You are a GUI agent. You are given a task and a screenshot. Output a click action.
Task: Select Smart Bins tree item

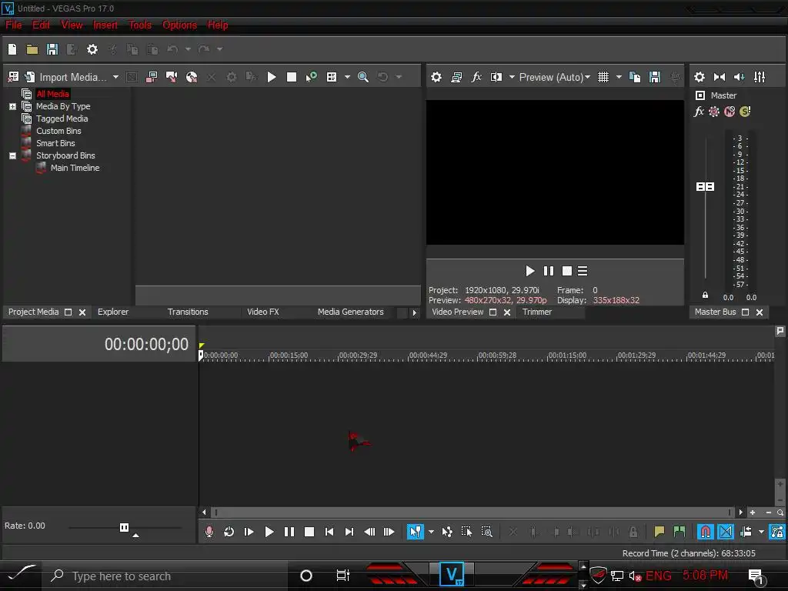pos(55,143)
